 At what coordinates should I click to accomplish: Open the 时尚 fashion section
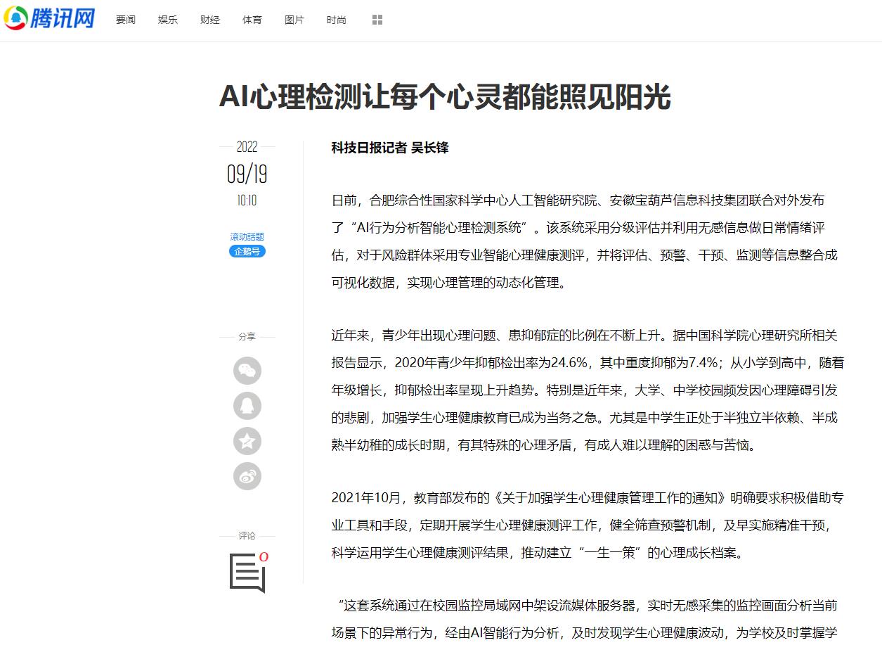337,20
